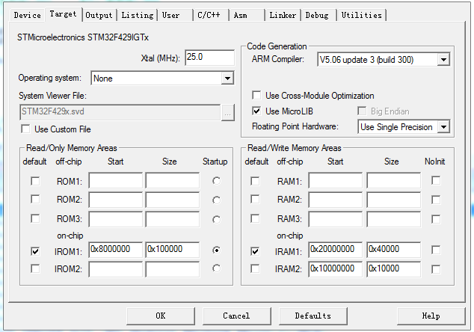
Task: Enable Use Cross-Module Optimization
Action: tap(256, 95)
